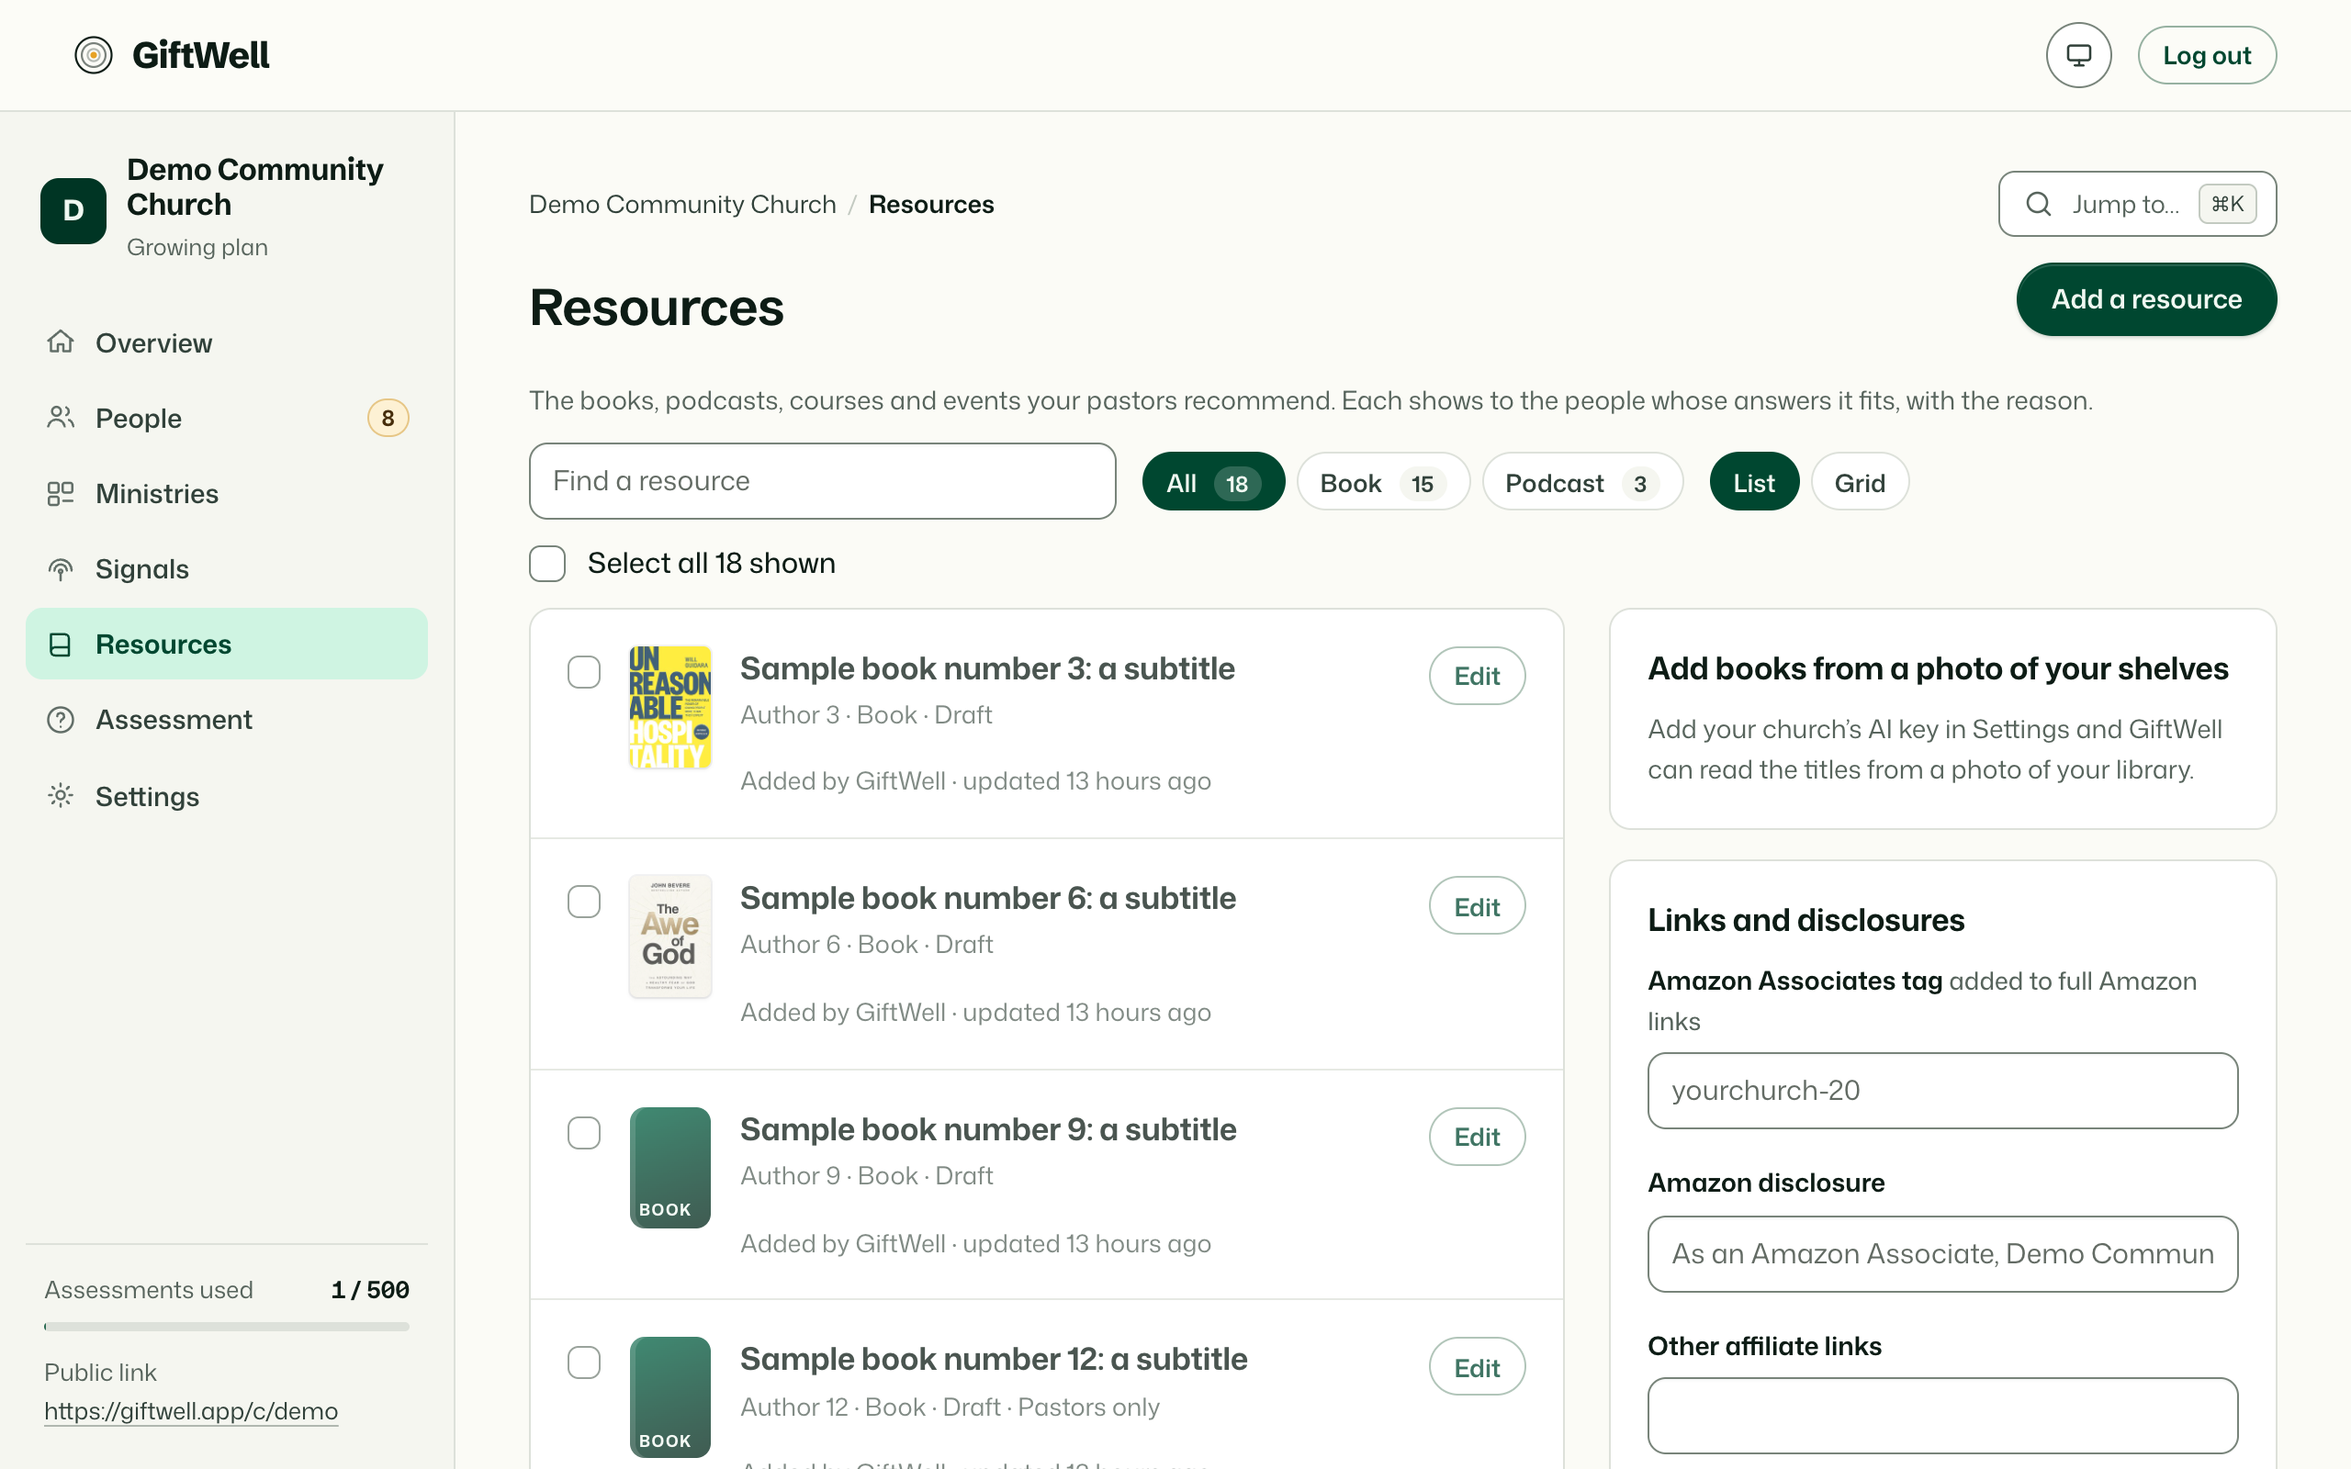Viewport: 2351px width, 1469px height.
Task: Go to Signals section
Action: 226,569
